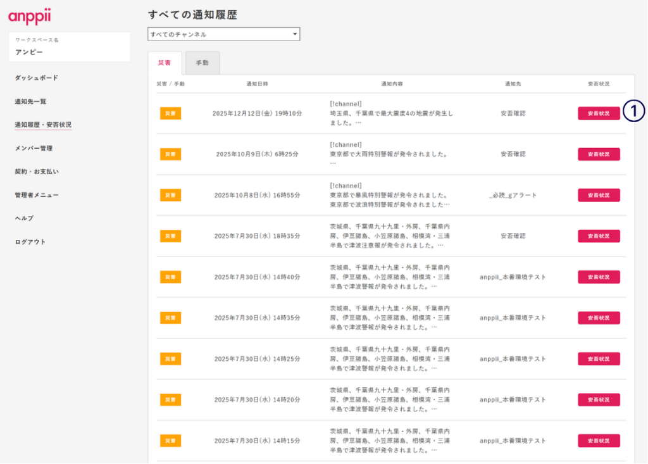Open 安否状況 for the December 12 earthquake
This screenshot has width=648, height=464.
pyautogui.click(x=598, y=113)
